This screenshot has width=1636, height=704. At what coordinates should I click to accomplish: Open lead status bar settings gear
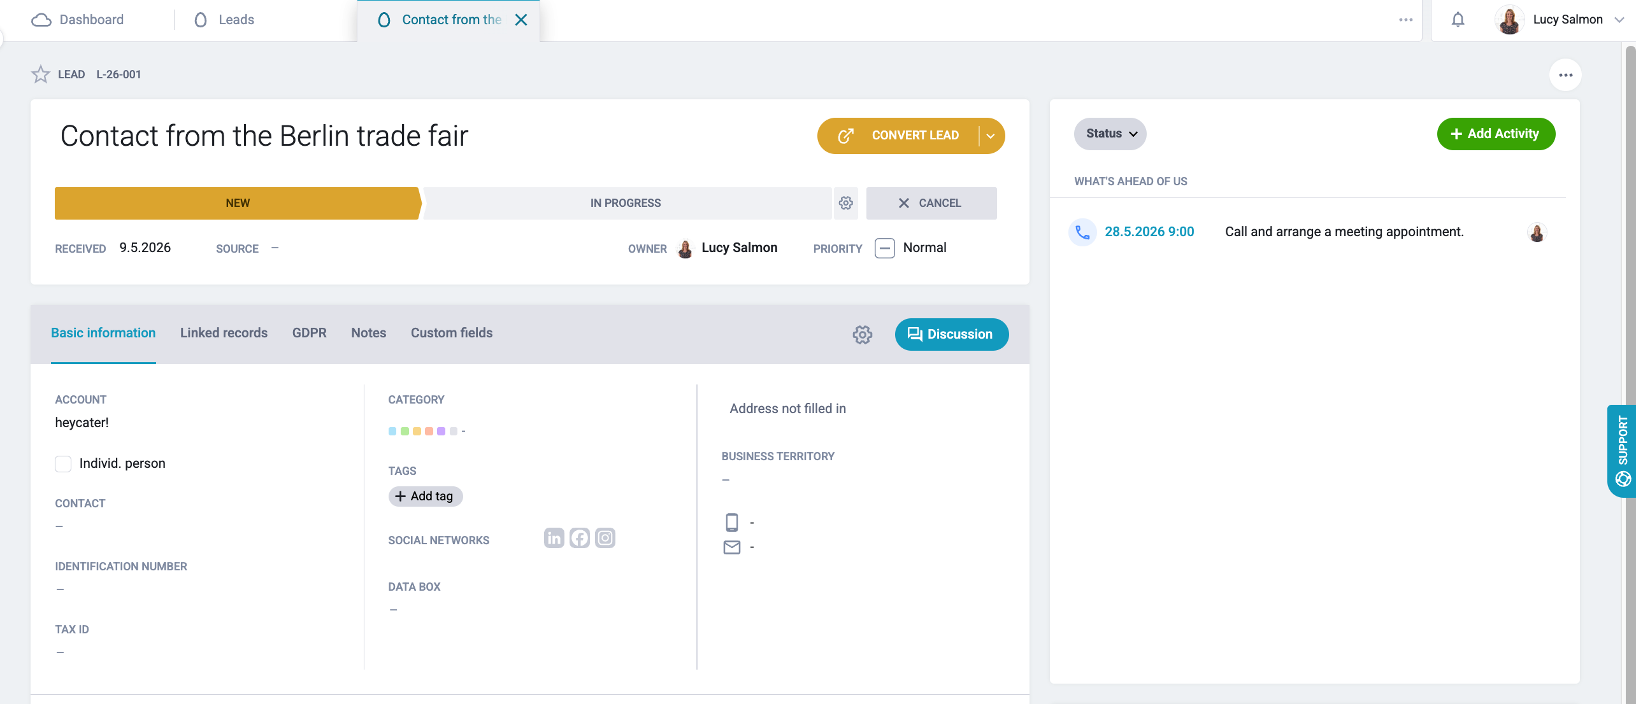pyautogui.click(x=845, y=203)
